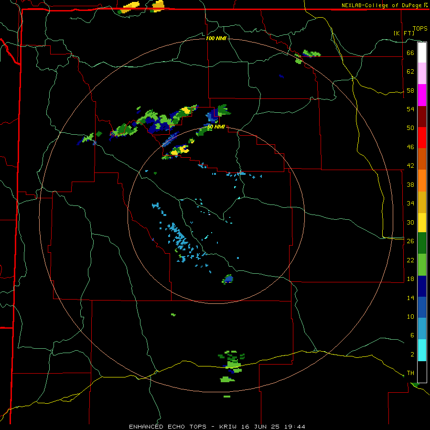The width and height of the screenshot is (430, 430).
Task: Click the navy 22 kft legend swatch
Action: click(422, 286)
